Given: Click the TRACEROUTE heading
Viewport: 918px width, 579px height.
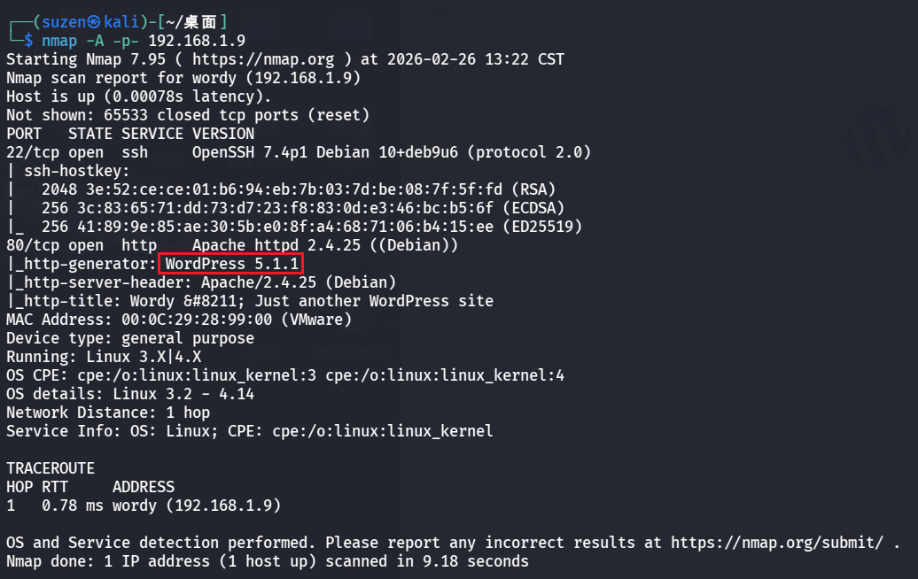Looking at the screenshot, I should (x=50, y=468).
